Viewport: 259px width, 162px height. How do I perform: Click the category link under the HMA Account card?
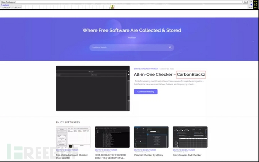click(x=106, y=150)
